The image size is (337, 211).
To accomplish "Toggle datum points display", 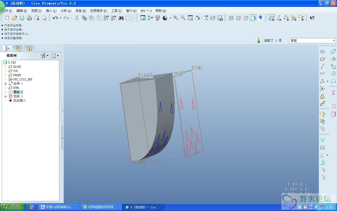I will pyautogui.click(x=286, y=18).
